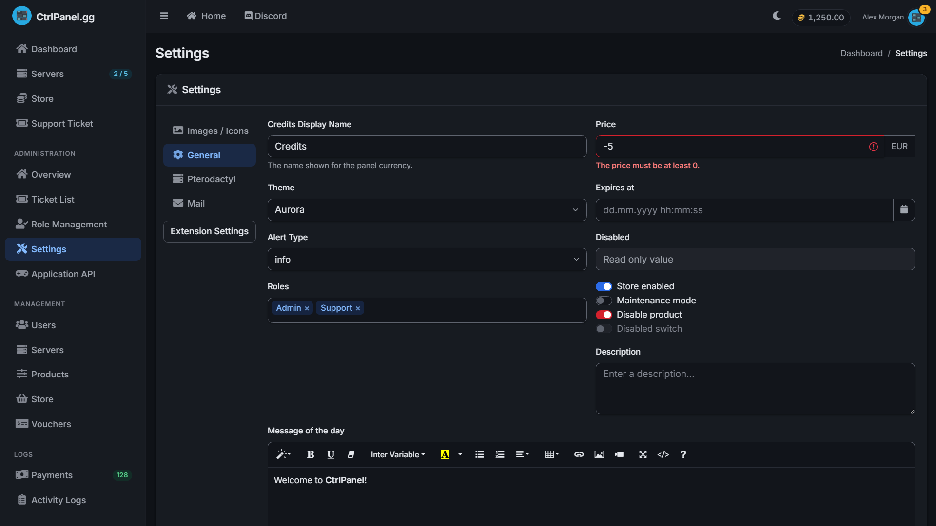Toggle fullscreen editor mode
This screenshot has width=936, height=526.
(x=643, y=454)
